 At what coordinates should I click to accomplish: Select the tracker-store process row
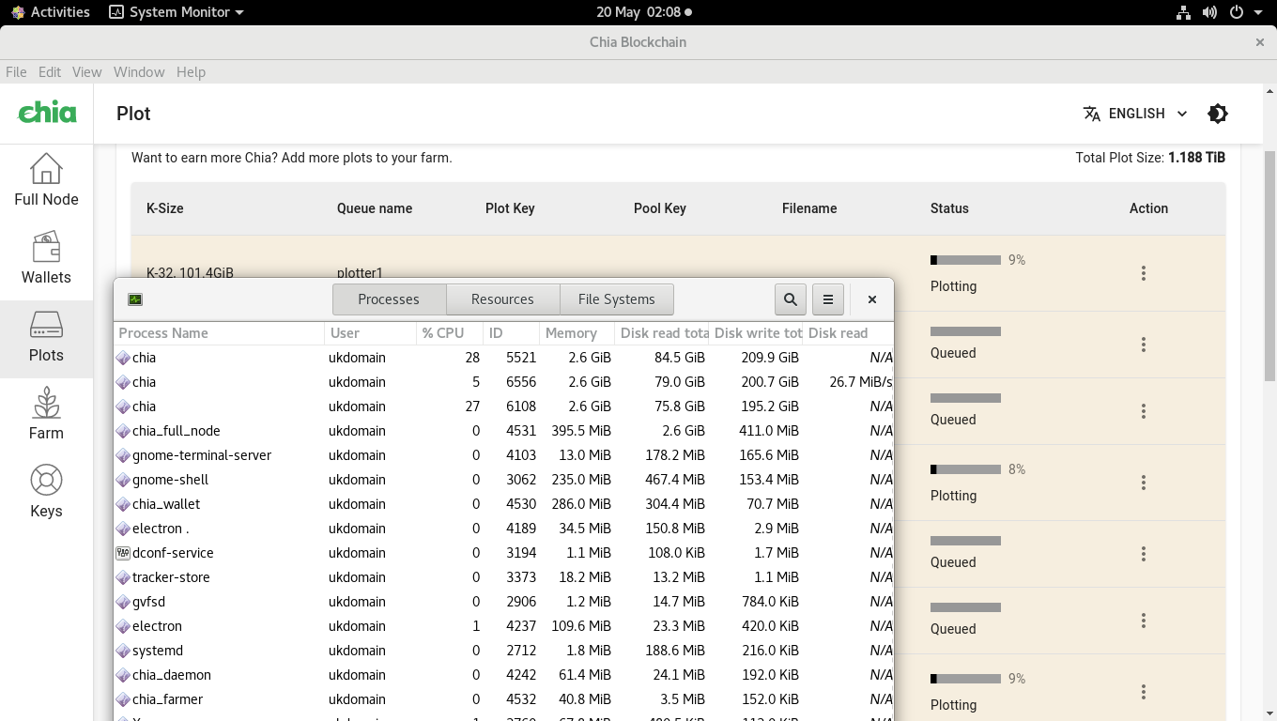[504, 577]
